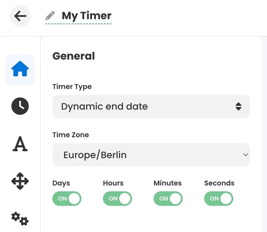Disable the Hours switch

pyautogui.click(x=118, y=198)
